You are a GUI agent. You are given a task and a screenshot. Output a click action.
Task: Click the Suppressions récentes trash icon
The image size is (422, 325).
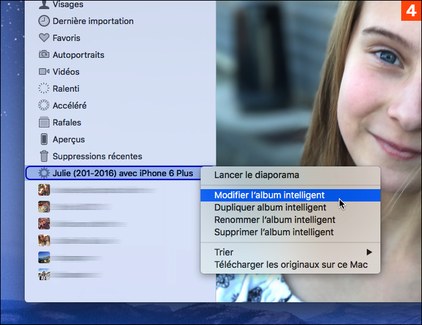(44, 156)
